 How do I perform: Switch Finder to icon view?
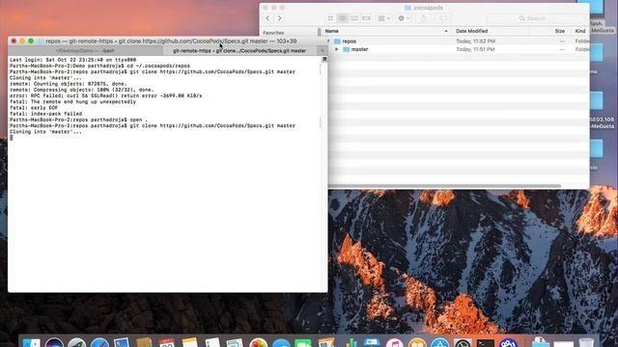click(330, 18)
